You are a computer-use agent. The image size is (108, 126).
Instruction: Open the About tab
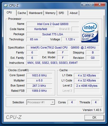pos(74,13)
